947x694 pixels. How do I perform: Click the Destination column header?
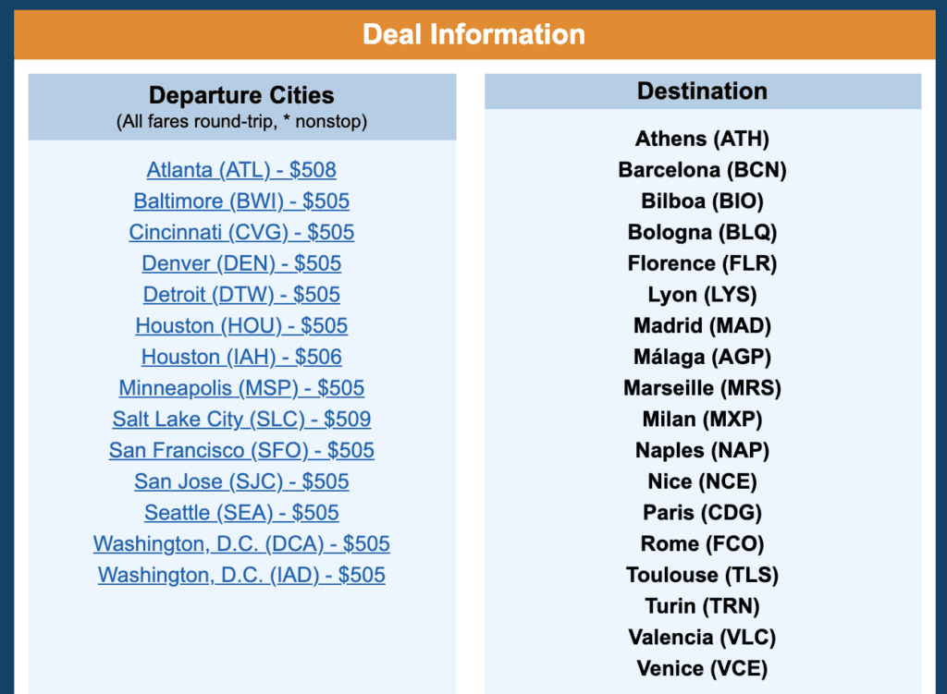pyautogui.click(x=702, y=91)
